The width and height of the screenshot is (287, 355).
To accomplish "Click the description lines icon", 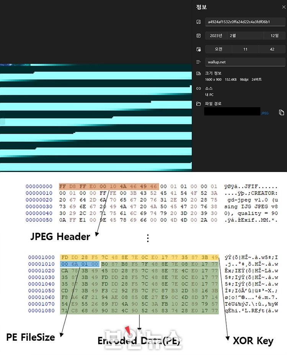I will pos(198,62).
